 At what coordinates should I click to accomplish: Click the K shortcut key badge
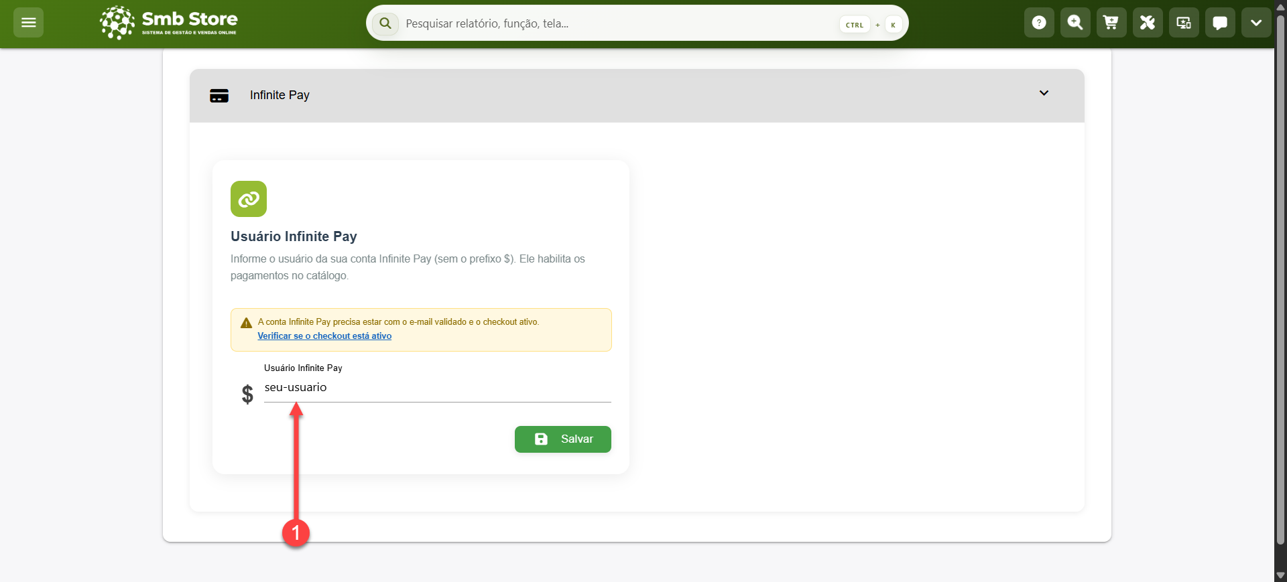[893, 25]
